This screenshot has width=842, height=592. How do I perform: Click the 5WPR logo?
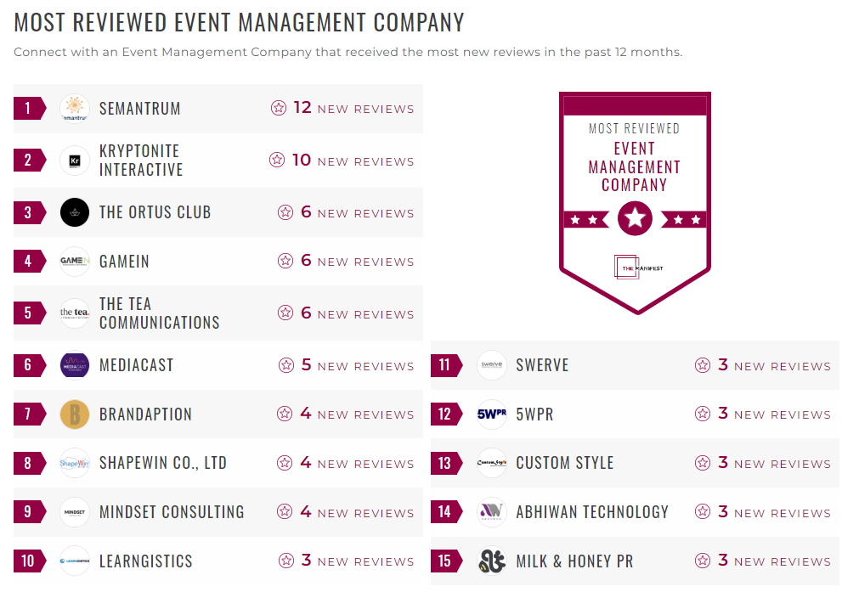tap(491, 414)
